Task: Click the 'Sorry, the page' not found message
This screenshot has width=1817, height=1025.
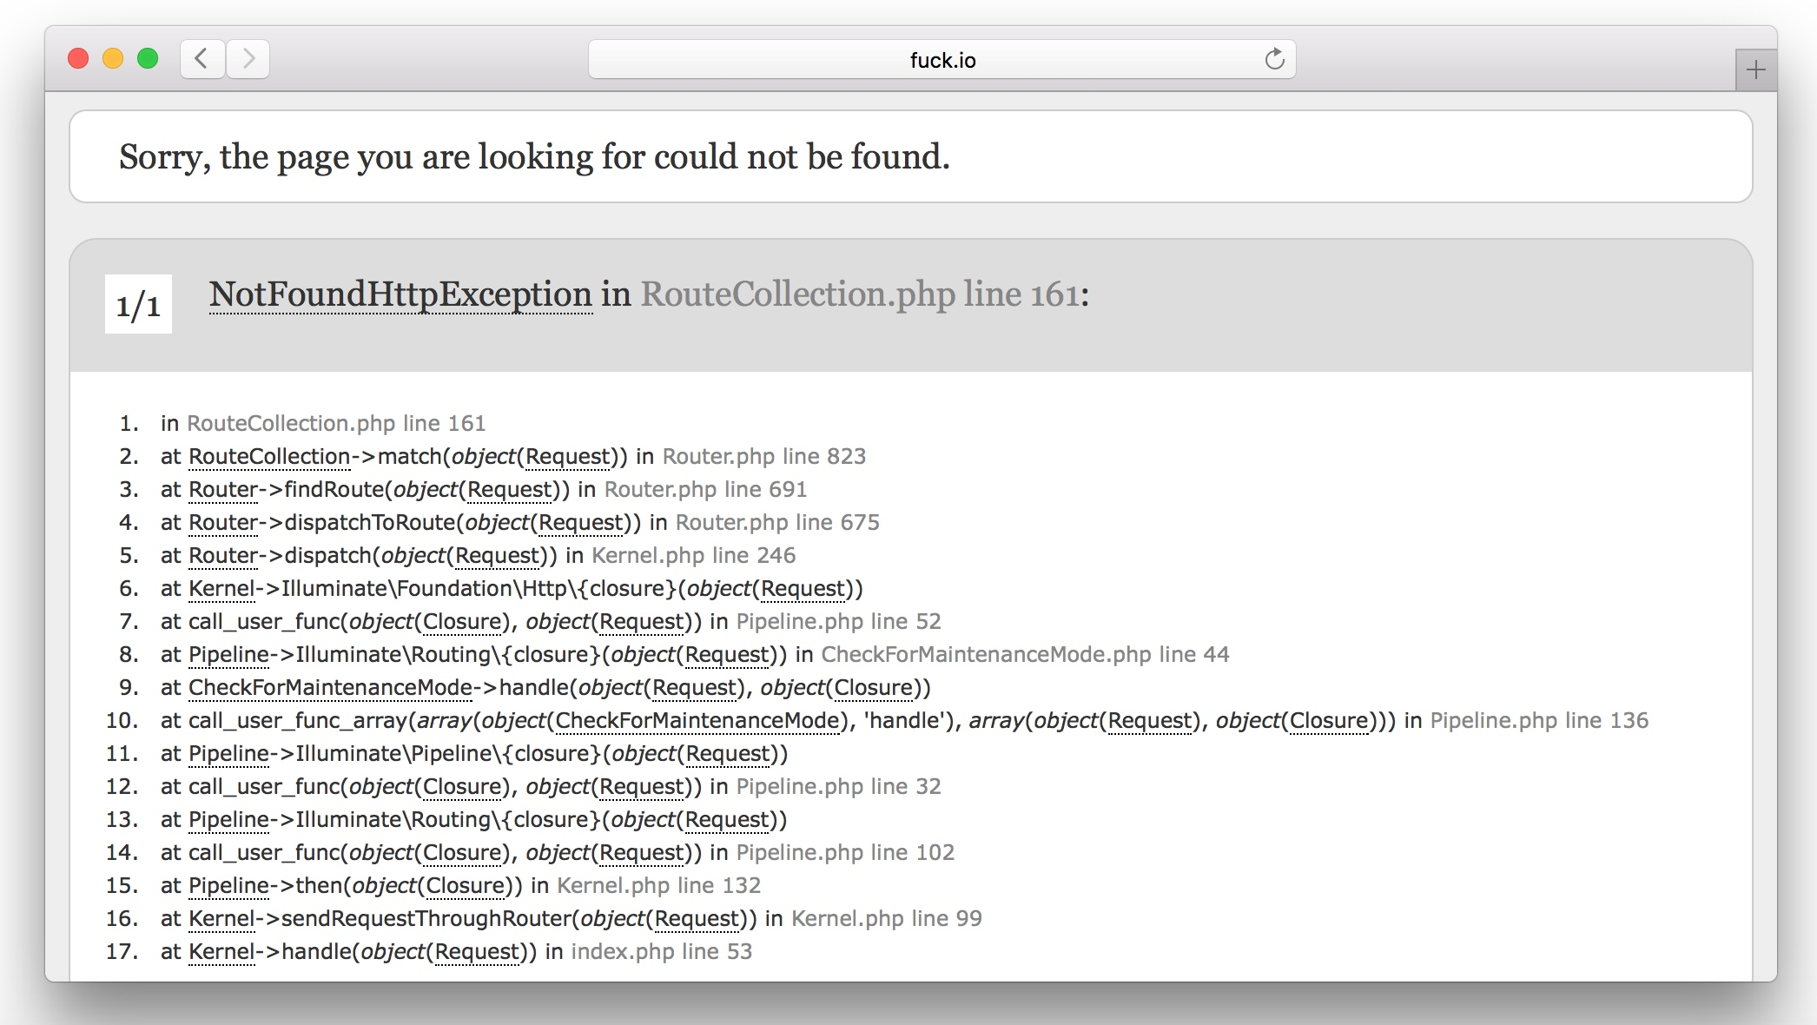Action: pos(534,157)
